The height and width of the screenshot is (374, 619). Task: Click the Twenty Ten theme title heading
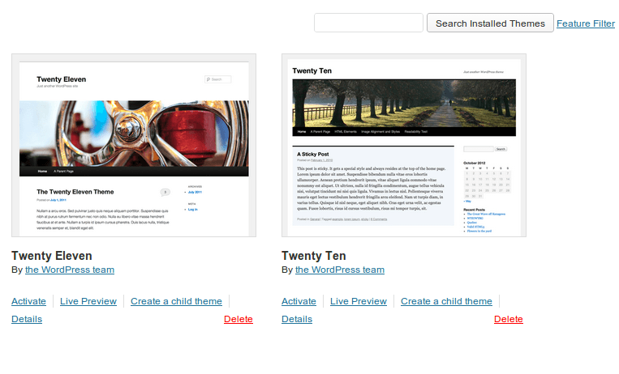(314, 256)
